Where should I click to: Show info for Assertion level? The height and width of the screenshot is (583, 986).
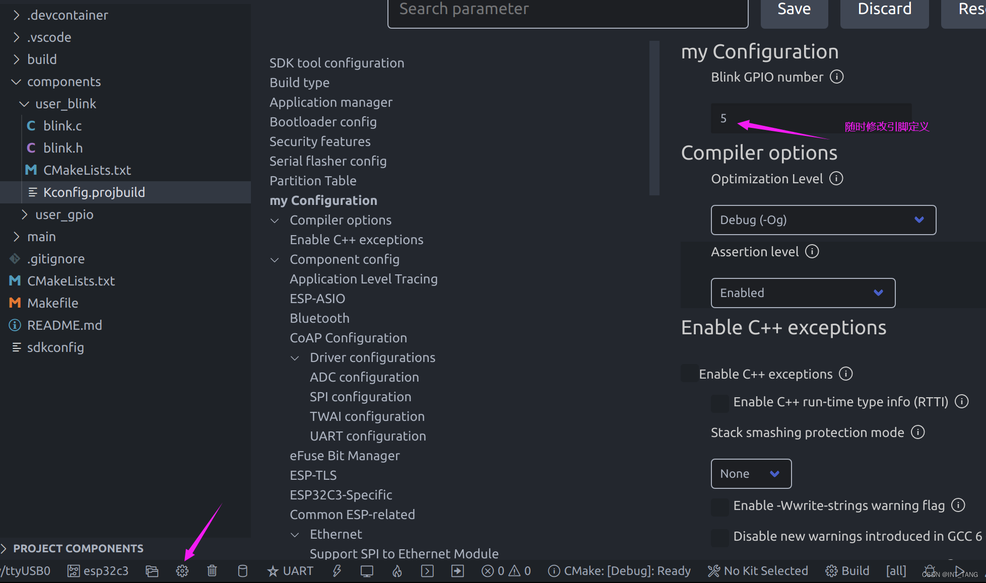pos(812,251)
